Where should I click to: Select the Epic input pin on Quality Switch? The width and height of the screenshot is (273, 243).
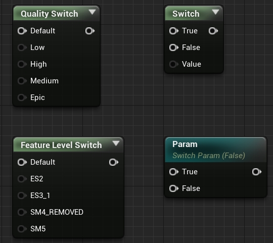(x=22, y=98)
